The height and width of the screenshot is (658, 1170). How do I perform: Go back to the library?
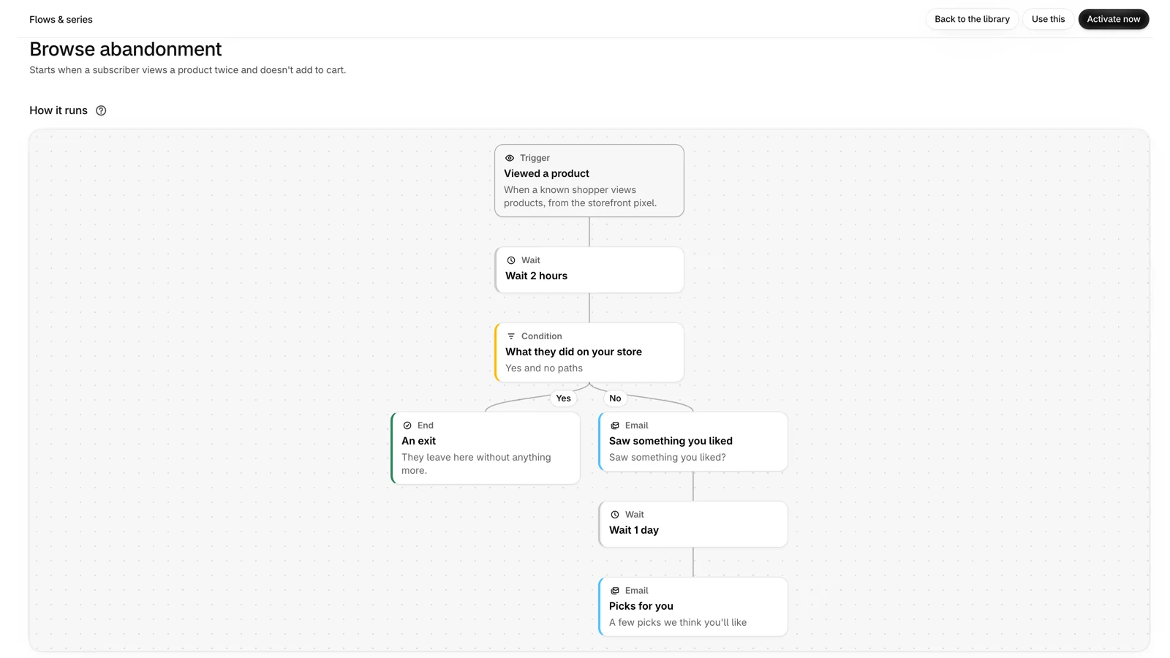[972, 19]
